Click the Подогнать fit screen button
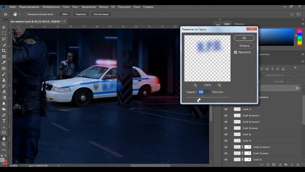This screenshot has height=172, width=305. tap(81, 14)
